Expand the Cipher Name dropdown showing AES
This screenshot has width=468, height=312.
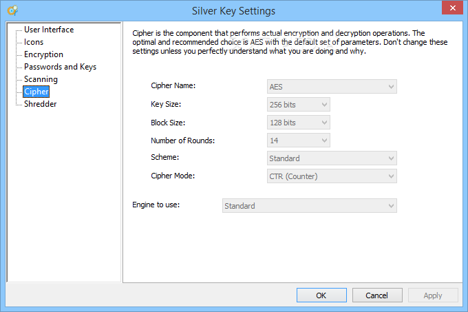pos(332,87)
